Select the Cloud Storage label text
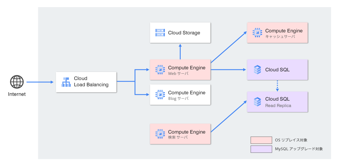This screenshot has height=166, width=339. coord(184,33)
